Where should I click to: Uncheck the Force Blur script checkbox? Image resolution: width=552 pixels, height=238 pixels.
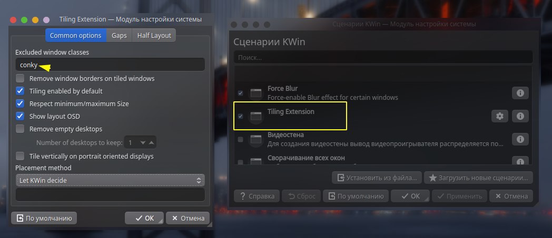240,93
